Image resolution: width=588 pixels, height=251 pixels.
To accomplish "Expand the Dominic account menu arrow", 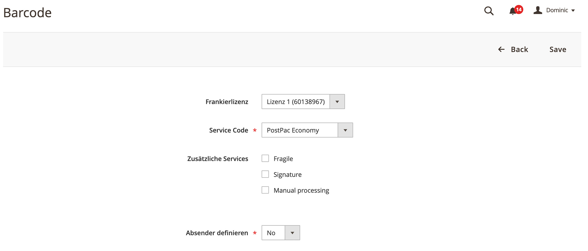I will click(573, 11).
